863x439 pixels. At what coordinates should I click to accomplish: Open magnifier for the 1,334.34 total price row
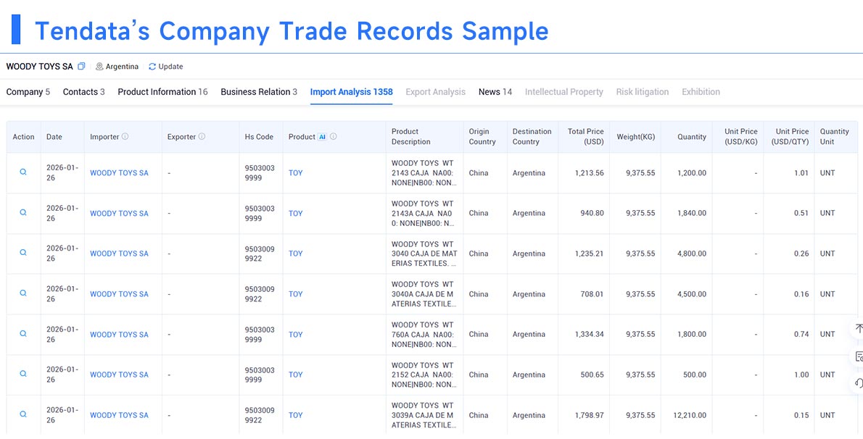point(23,333)
